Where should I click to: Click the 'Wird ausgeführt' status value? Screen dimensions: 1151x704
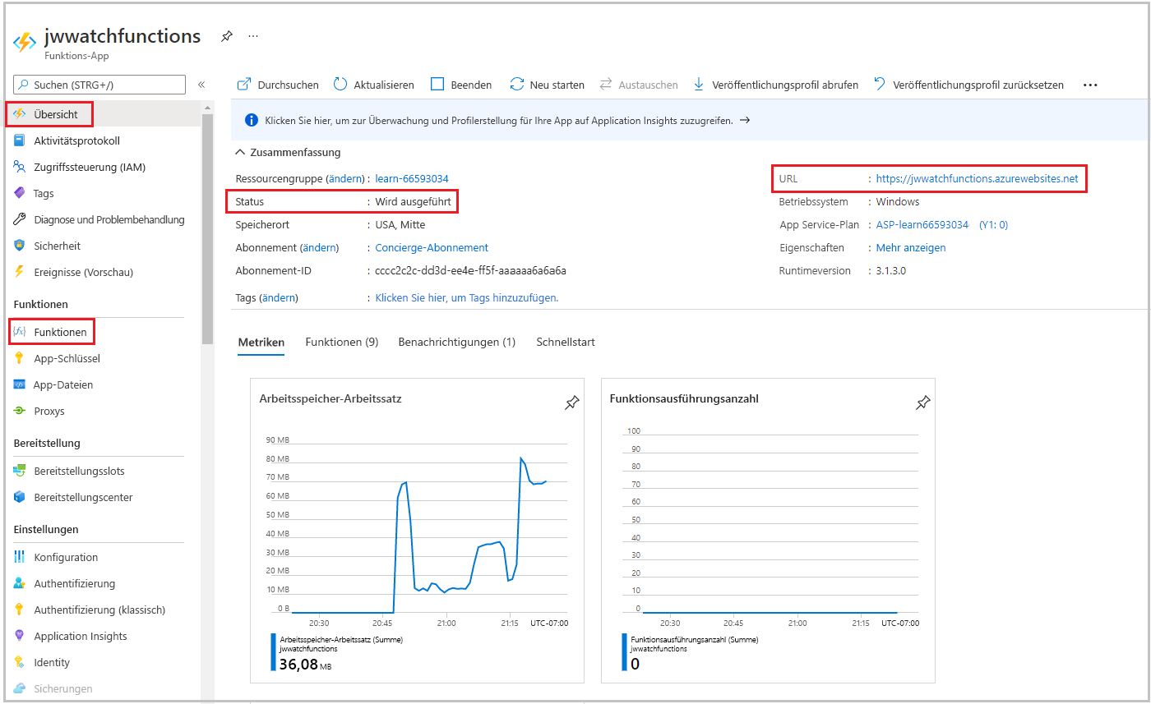(x=414, y=201)
